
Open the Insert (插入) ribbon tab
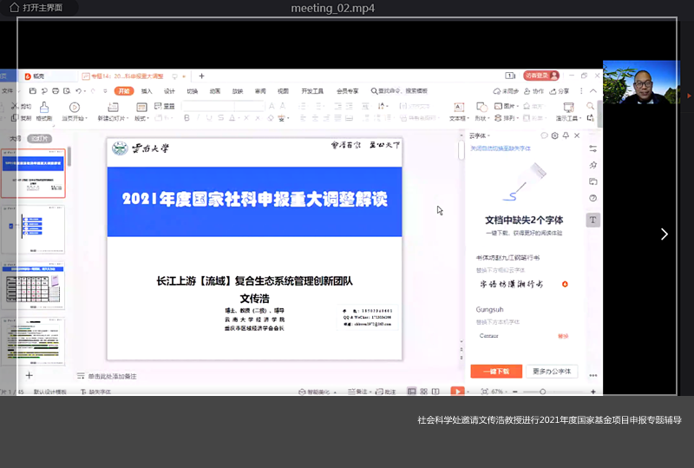147,90
